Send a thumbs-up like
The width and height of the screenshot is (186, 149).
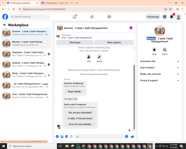click(x=132, y=137)
